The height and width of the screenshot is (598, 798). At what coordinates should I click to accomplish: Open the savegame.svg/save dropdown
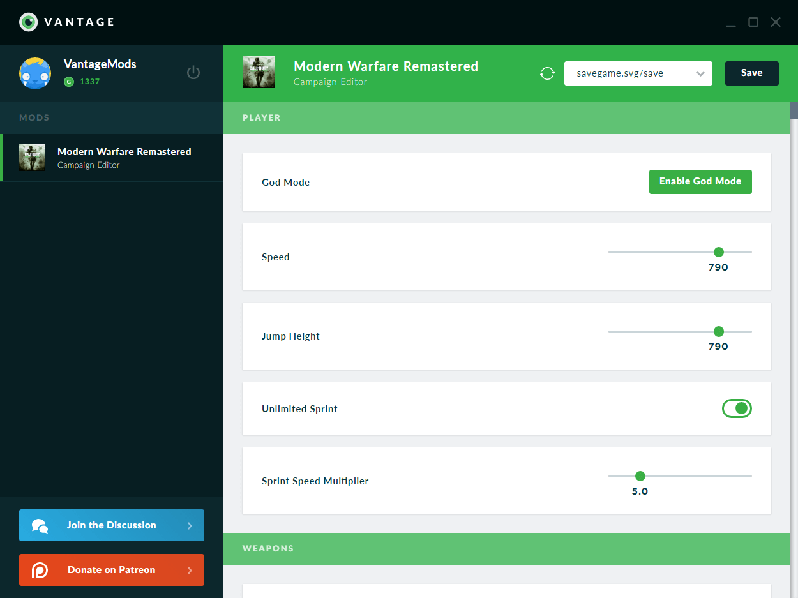coord(638,73)
